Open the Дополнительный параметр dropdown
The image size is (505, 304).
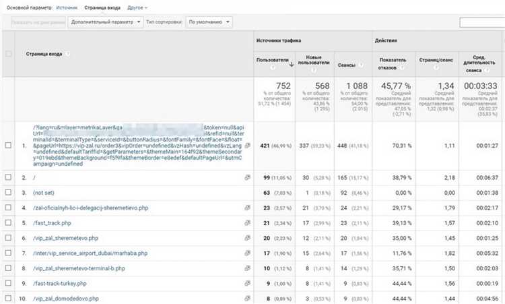coord(106,22)
